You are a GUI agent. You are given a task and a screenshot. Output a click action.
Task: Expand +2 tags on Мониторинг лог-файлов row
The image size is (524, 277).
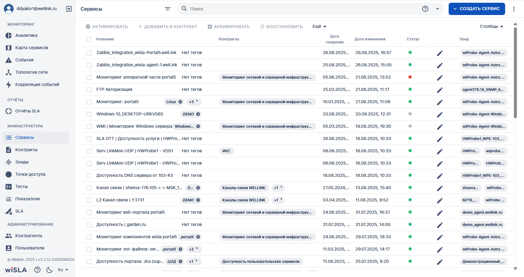[x=194, y=249]
